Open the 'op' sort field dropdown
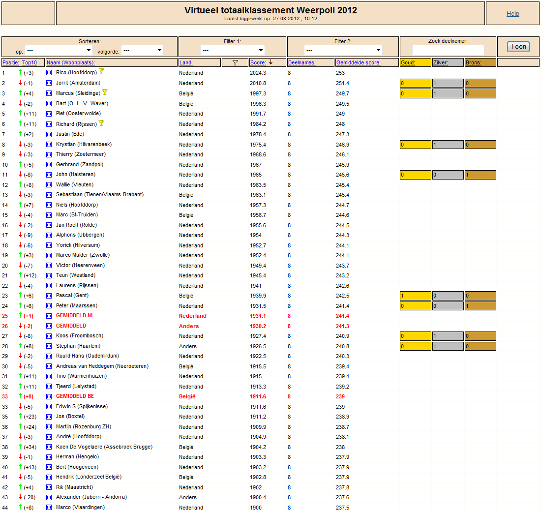The height and width of the screenshot is (512, 541). [x=59, y=50]
